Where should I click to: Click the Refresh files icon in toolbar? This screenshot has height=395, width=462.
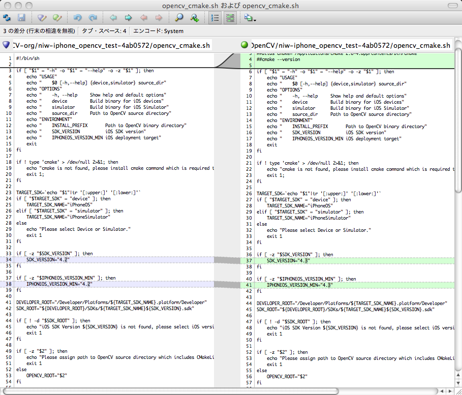point(7,18)
